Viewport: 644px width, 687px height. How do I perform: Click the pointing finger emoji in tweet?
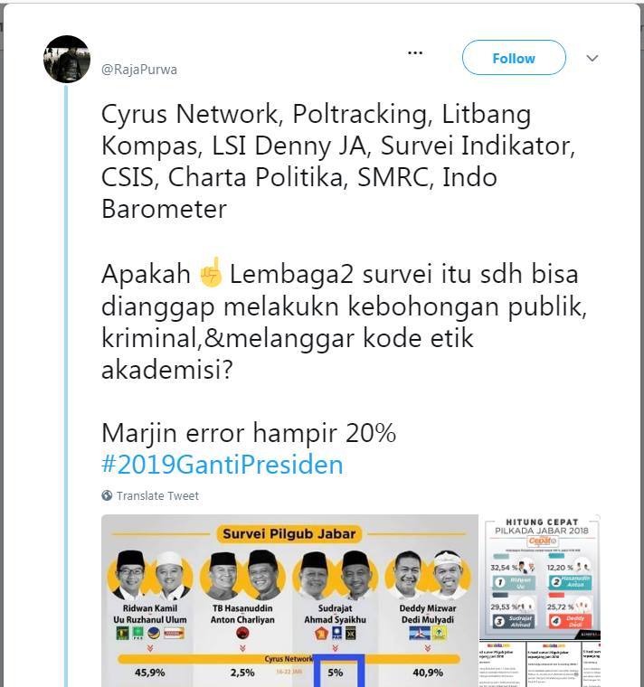[x=211, y=273]
